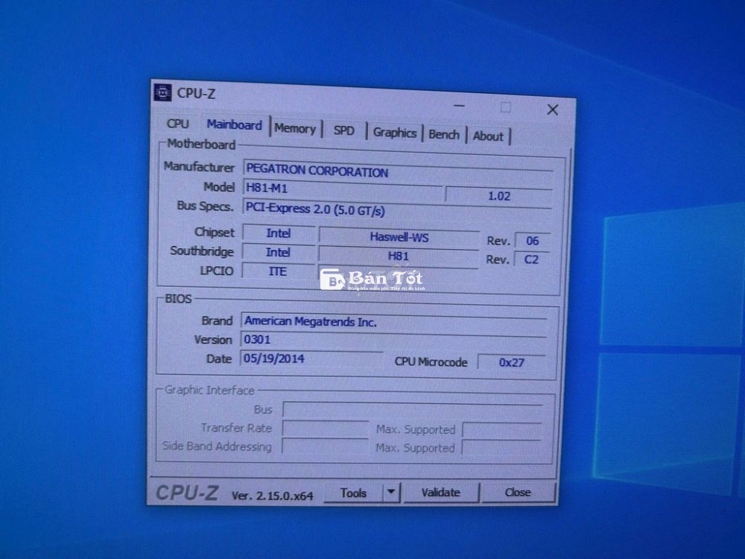Click the BIOS date 05/19/2014 field
This screenshot has height=559, width=745.
click(311, 359)
